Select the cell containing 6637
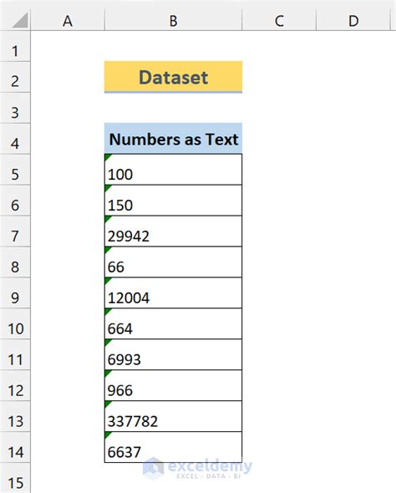The width and height of the screenshot is (396, 493). pos(173,447)
